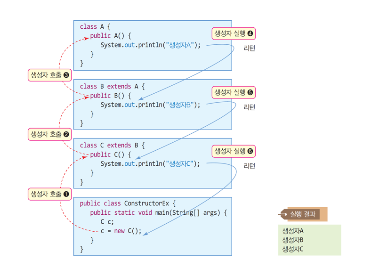
Task: Click the "class B extends A {" line
Action: coord(112,86)
